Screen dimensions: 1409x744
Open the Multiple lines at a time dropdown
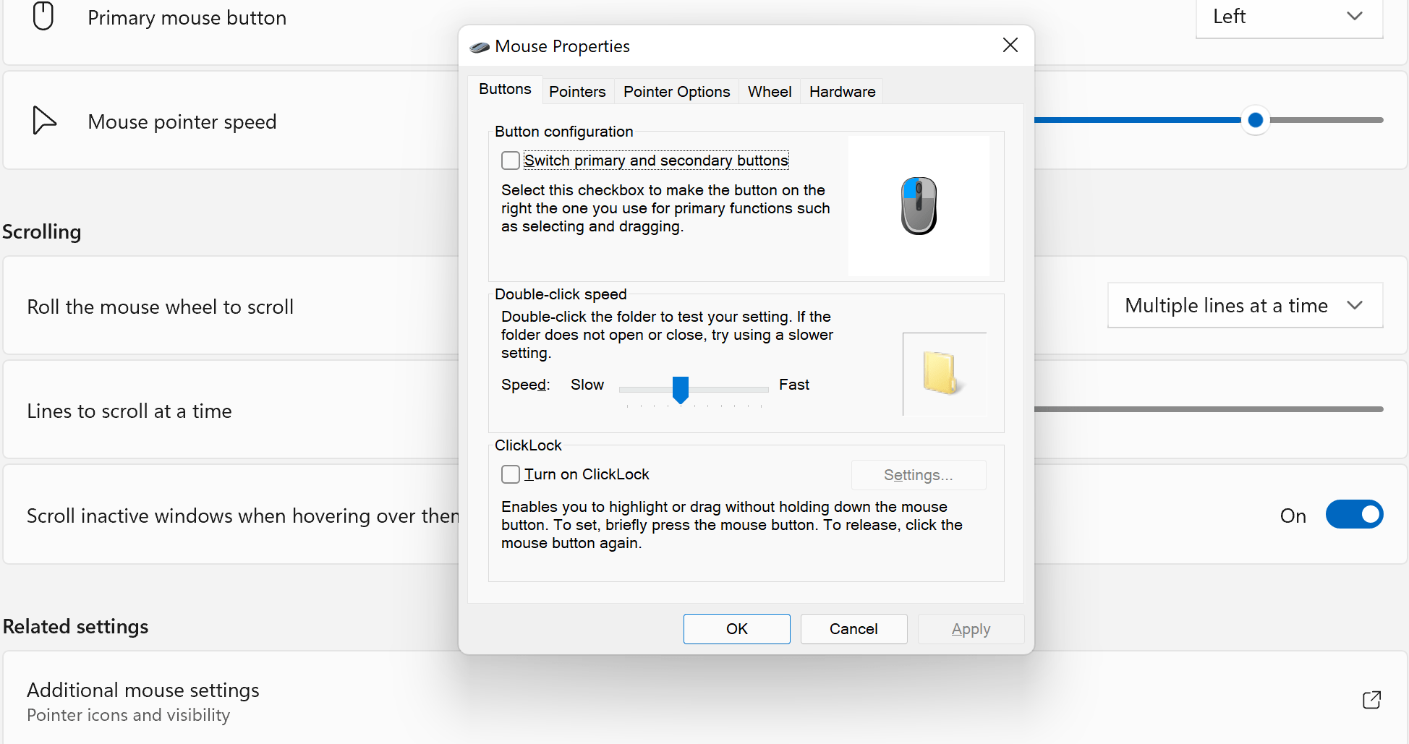click(x=1244, y=305)
